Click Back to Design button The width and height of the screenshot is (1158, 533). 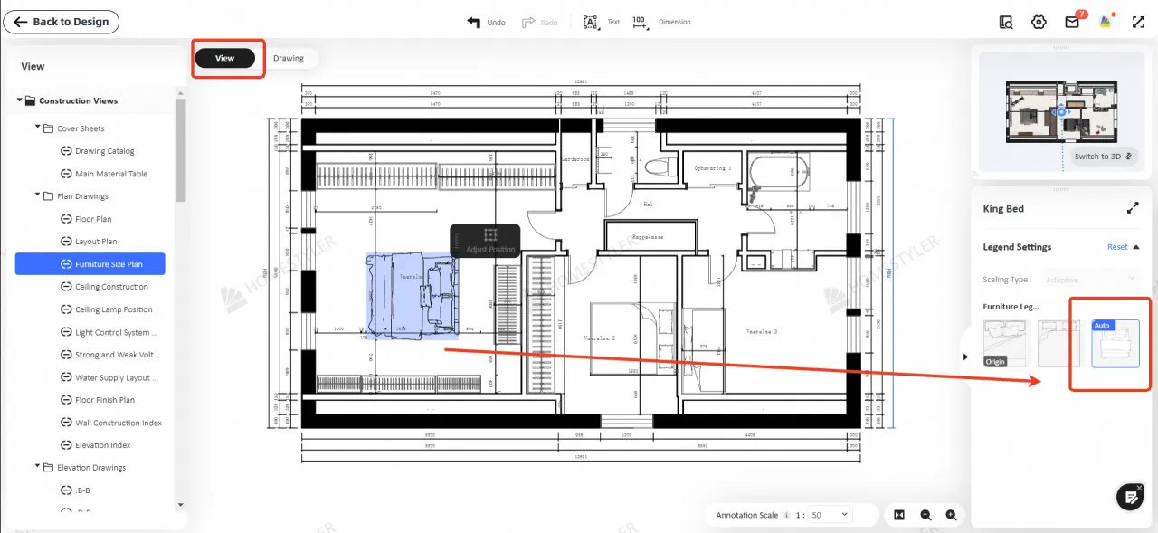[x=62, y=22]
